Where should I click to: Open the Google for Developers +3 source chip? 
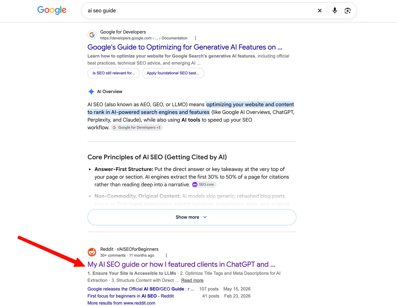(x=137, y=128)
